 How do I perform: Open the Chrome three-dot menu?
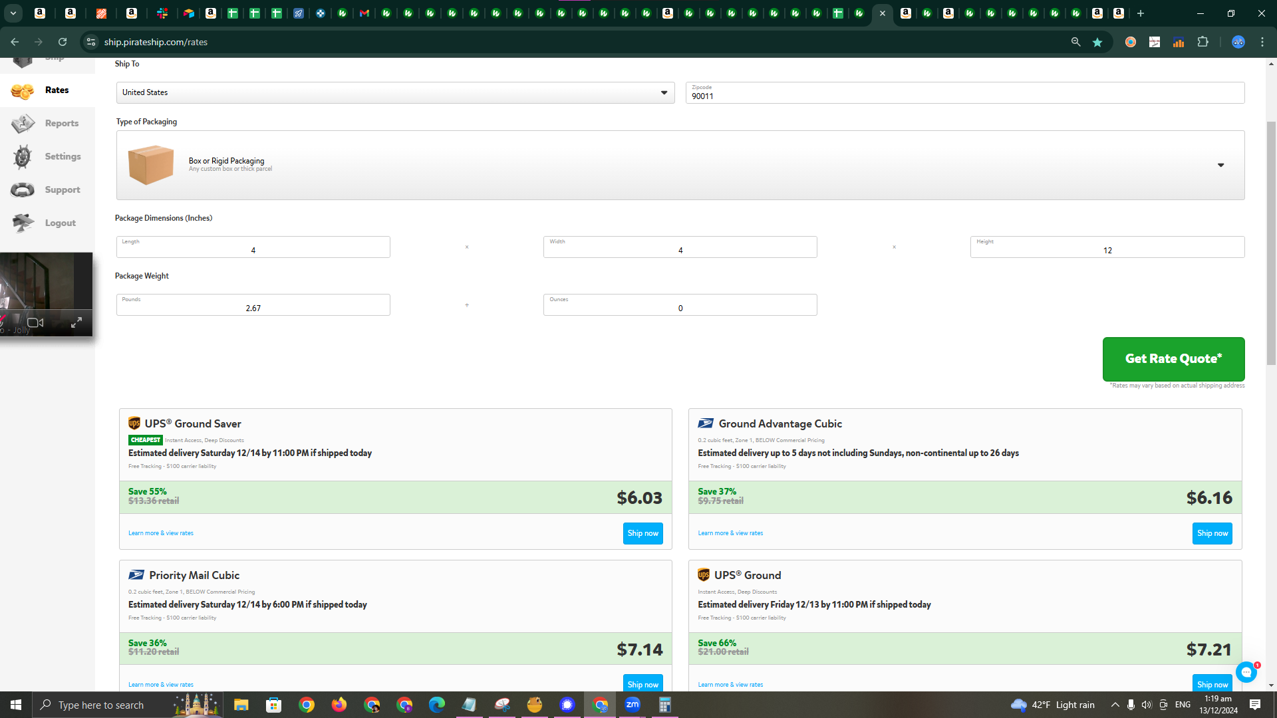[1262, 42]
